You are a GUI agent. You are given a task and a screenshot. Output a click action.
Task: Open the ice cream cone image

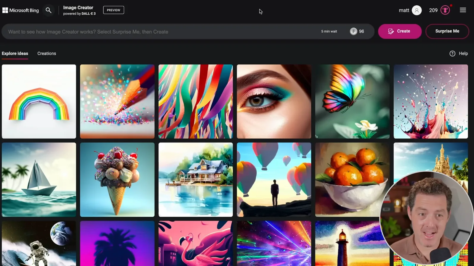[117, 180]
